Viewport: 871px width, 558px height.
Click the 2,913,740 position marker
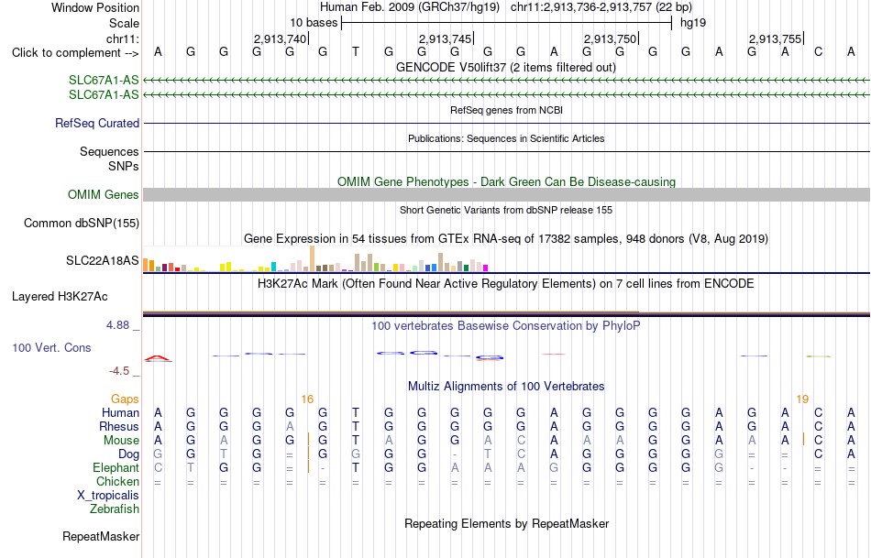click(280, 38)
